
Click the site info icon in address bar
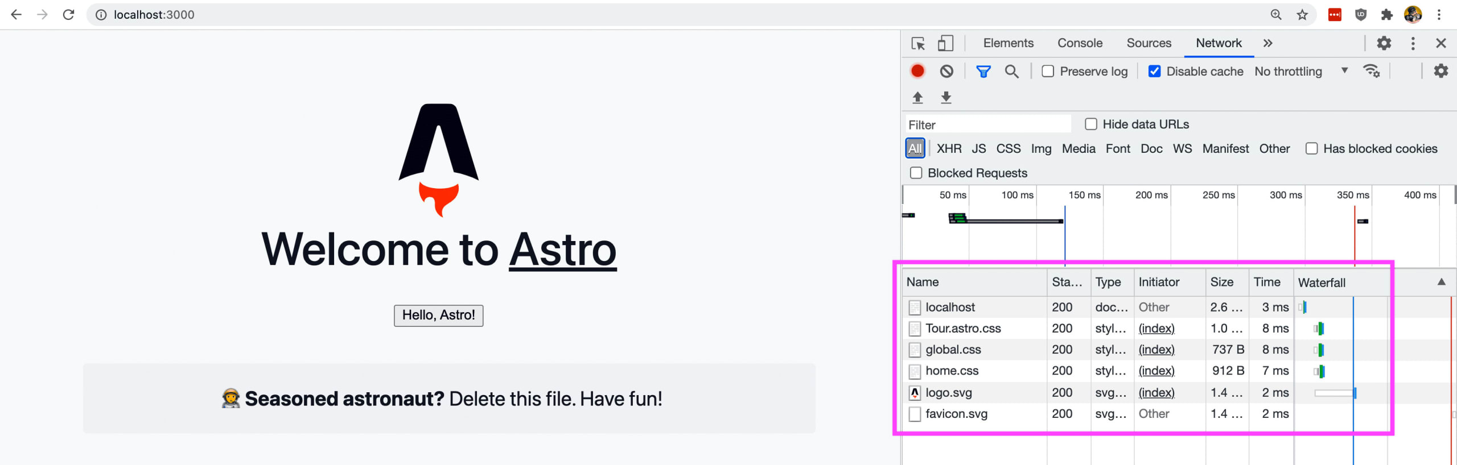[101, 15]
